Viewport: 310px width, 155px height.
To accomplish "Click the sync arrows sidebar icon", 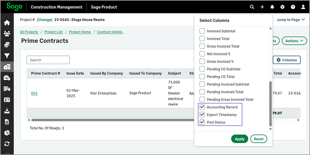I will coord(7,144).
